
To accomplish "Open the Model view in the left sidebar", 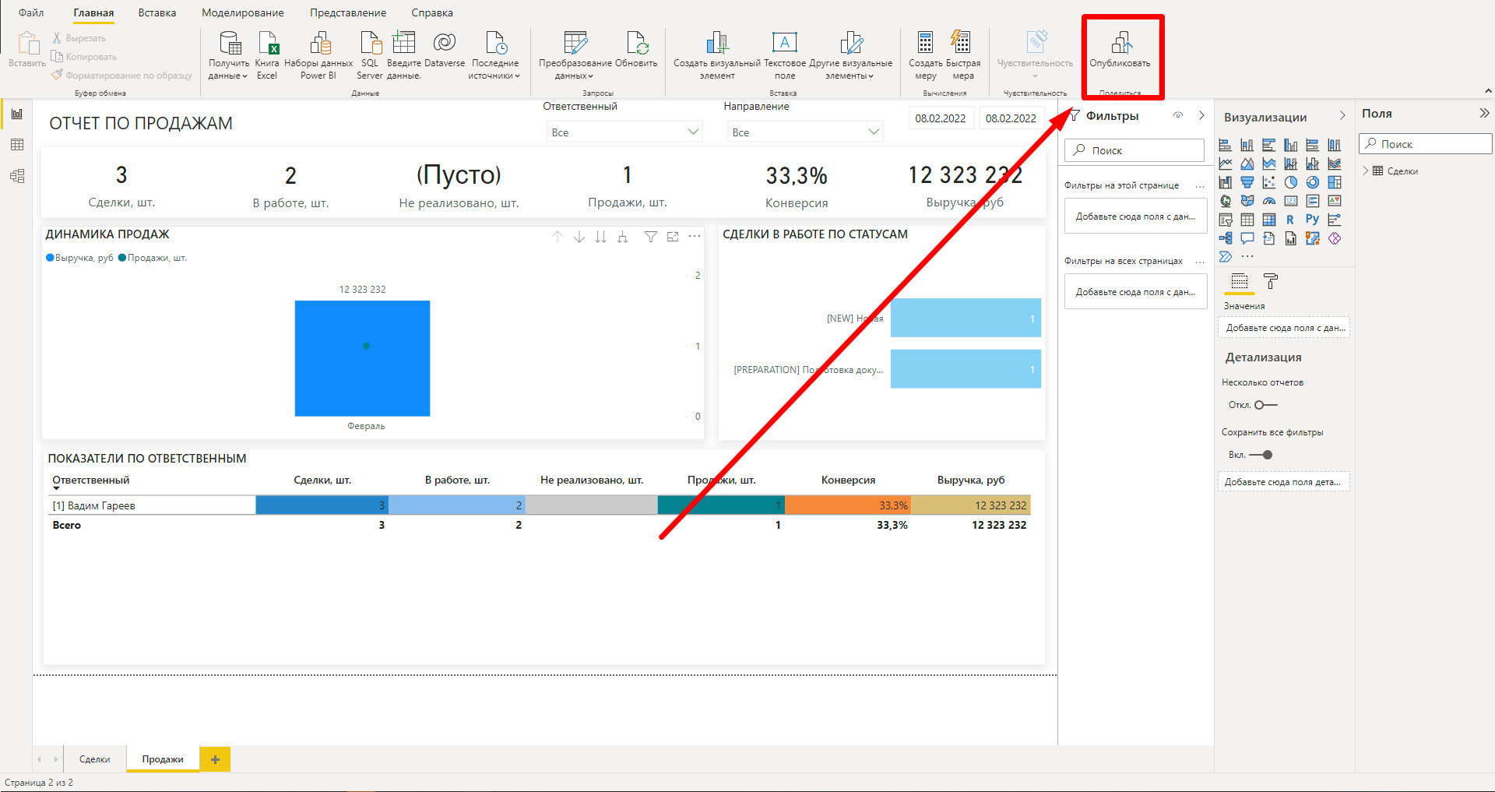I will tap(17, 176).
